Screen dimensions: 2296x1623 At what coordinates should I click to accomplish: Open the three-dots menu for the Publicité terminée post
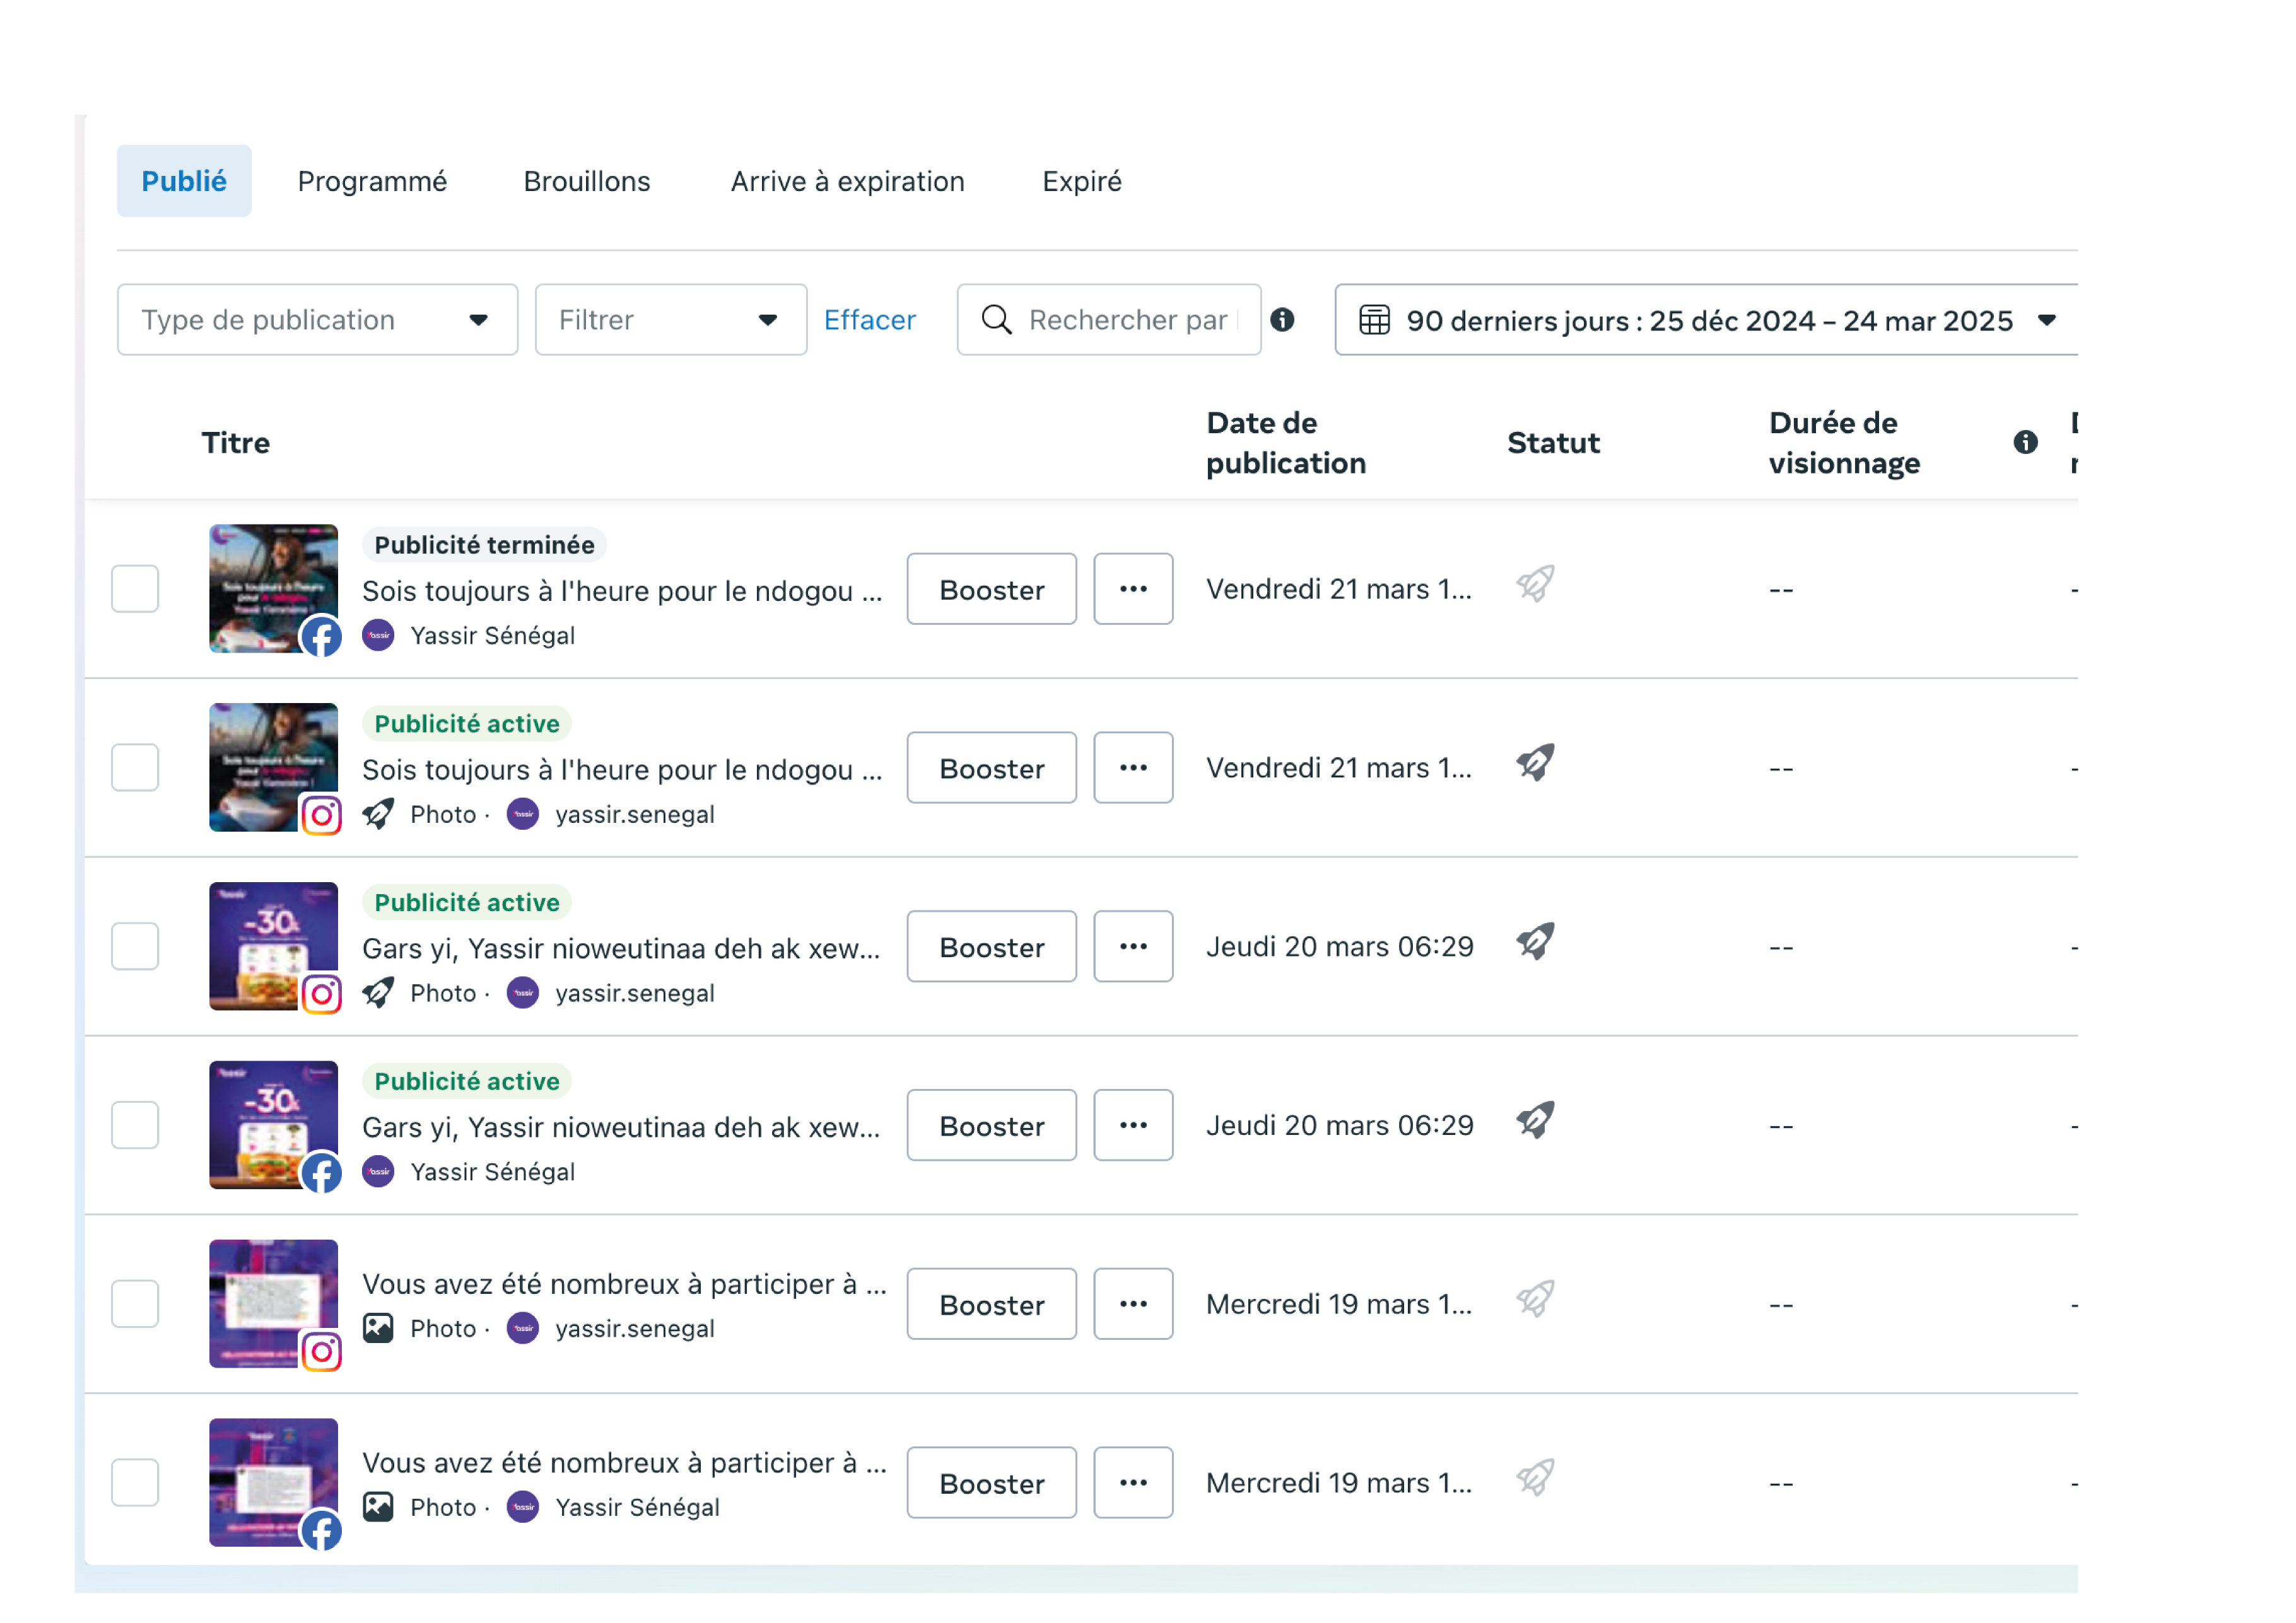pyautogui.click(x=1133, y=590)
